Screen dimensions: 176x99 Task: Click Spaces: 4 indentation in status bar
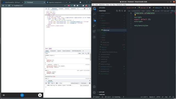[x=152, y=97]
